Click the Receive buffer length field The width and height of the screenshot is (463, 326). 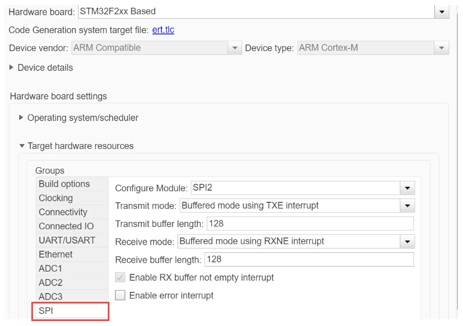(308, 259)
